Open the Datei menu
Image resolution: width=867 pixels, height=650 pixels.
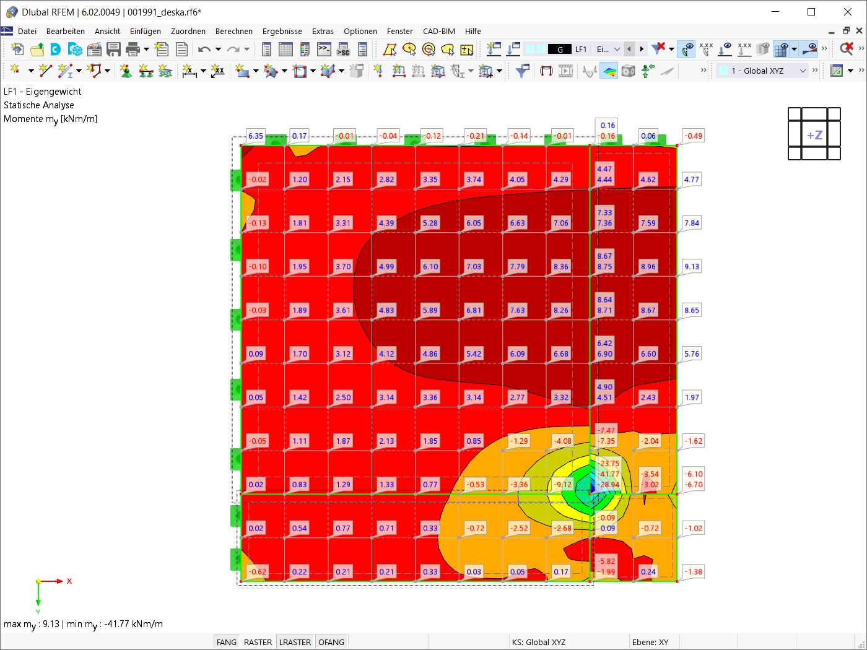click(27, 31)
